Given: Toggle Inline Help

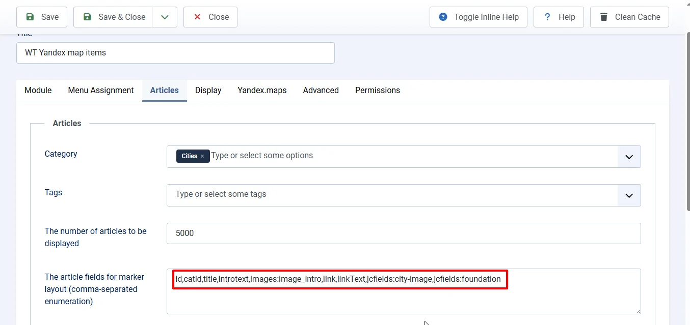Looking at the screenshot, I should (x=479, y=17).
